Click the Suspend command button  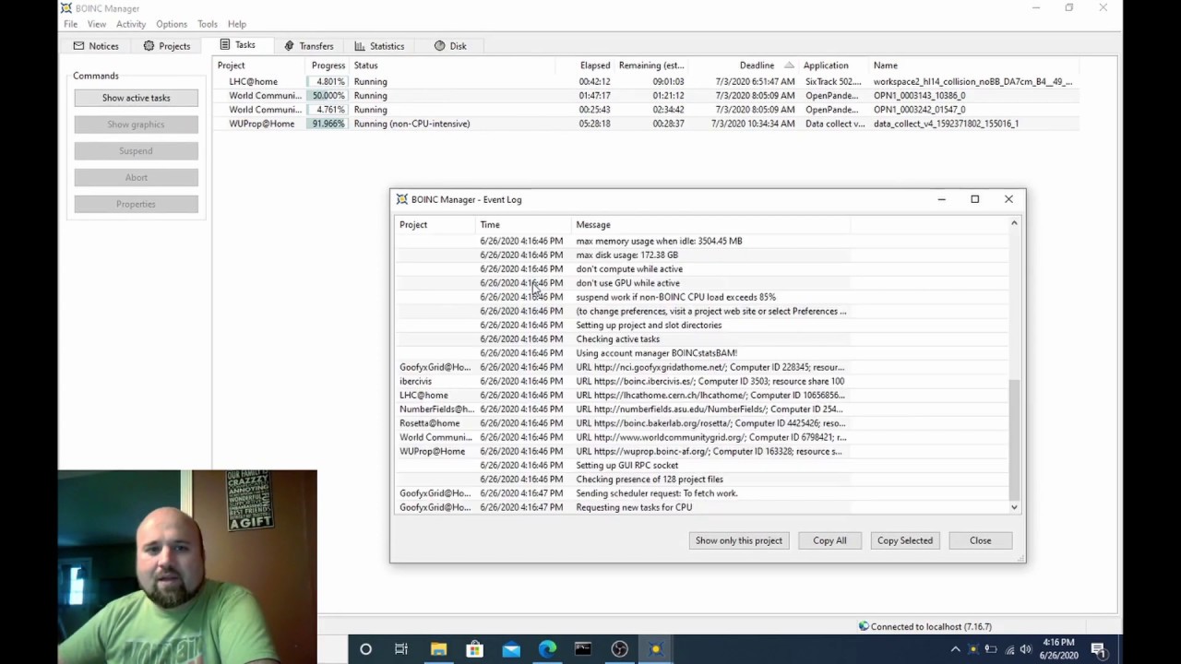click(x=136, y=150)
